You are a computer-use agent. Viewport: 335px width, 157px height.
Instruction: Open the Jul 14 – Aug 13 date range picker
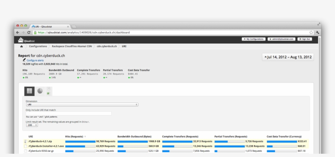[x=288, y=57]
